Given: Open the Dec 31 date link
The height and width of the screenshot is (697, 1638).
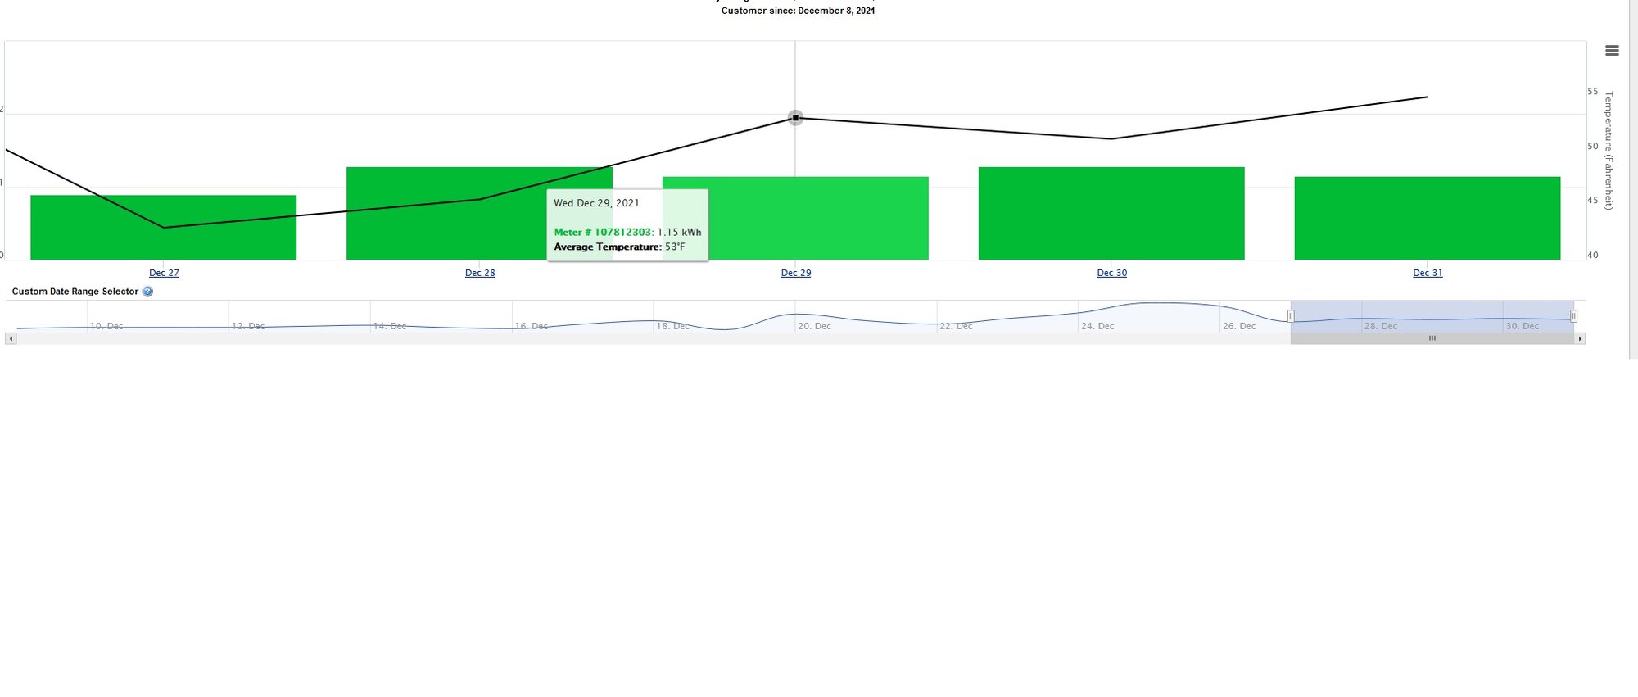Looking at the screenshot, I should (x=1428, y=273).
